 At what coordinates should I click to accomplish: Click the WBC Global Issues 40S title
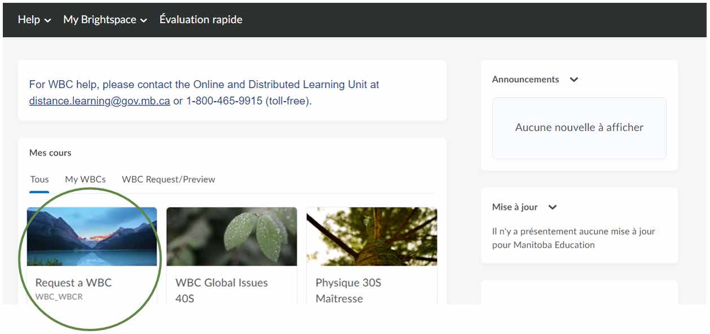point(222,291)
